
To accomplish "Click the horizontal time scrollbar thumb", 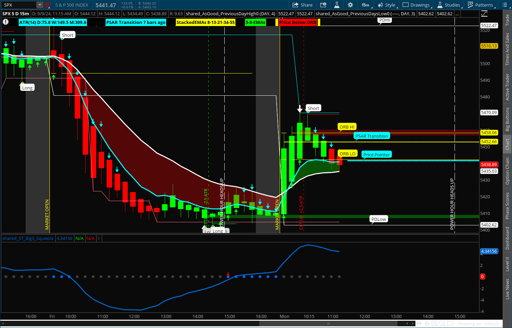I will tap(328, 323).
